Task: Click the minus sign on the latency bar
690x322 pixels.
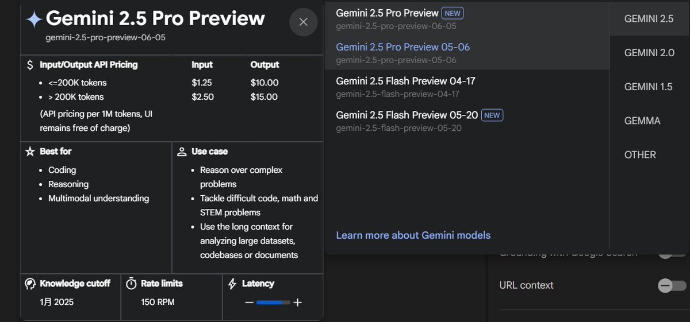Action: tap(249, 302)
